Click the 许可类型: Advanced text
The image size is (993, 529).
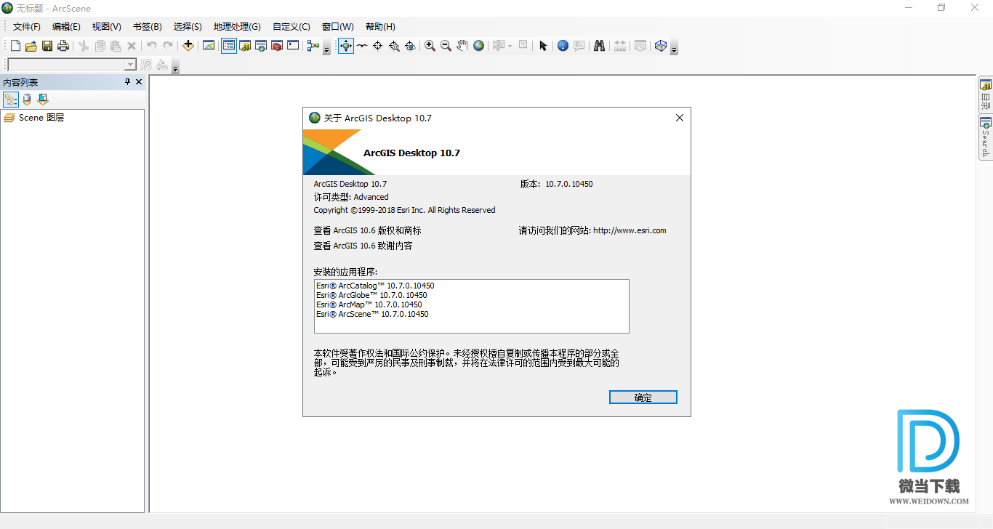point(351,197)
